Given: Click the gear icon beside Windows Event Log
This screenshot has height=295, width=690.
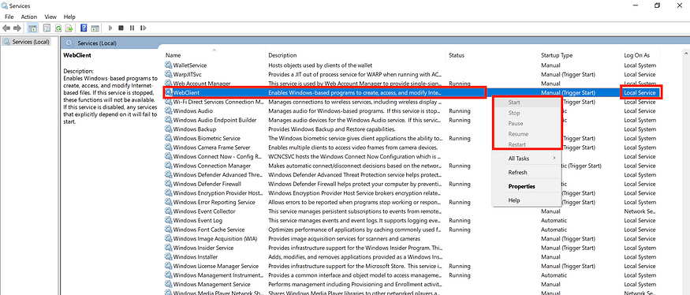Looking at the screenshot, I should pos(169,221).
